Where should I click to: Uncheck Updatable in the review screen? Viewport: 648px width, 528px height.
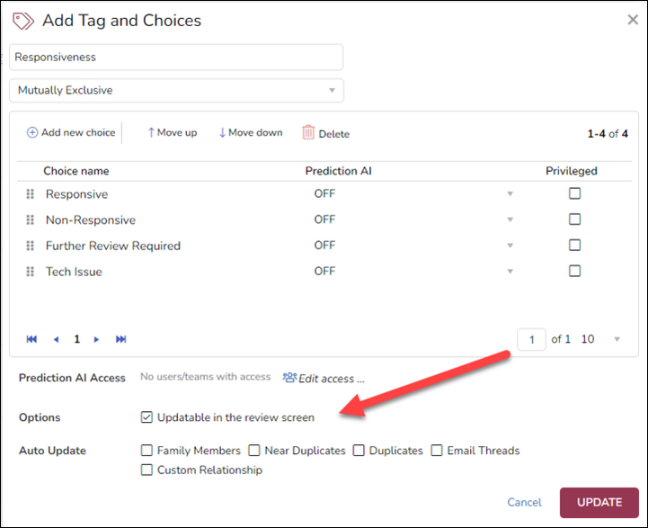click(146, 417)
